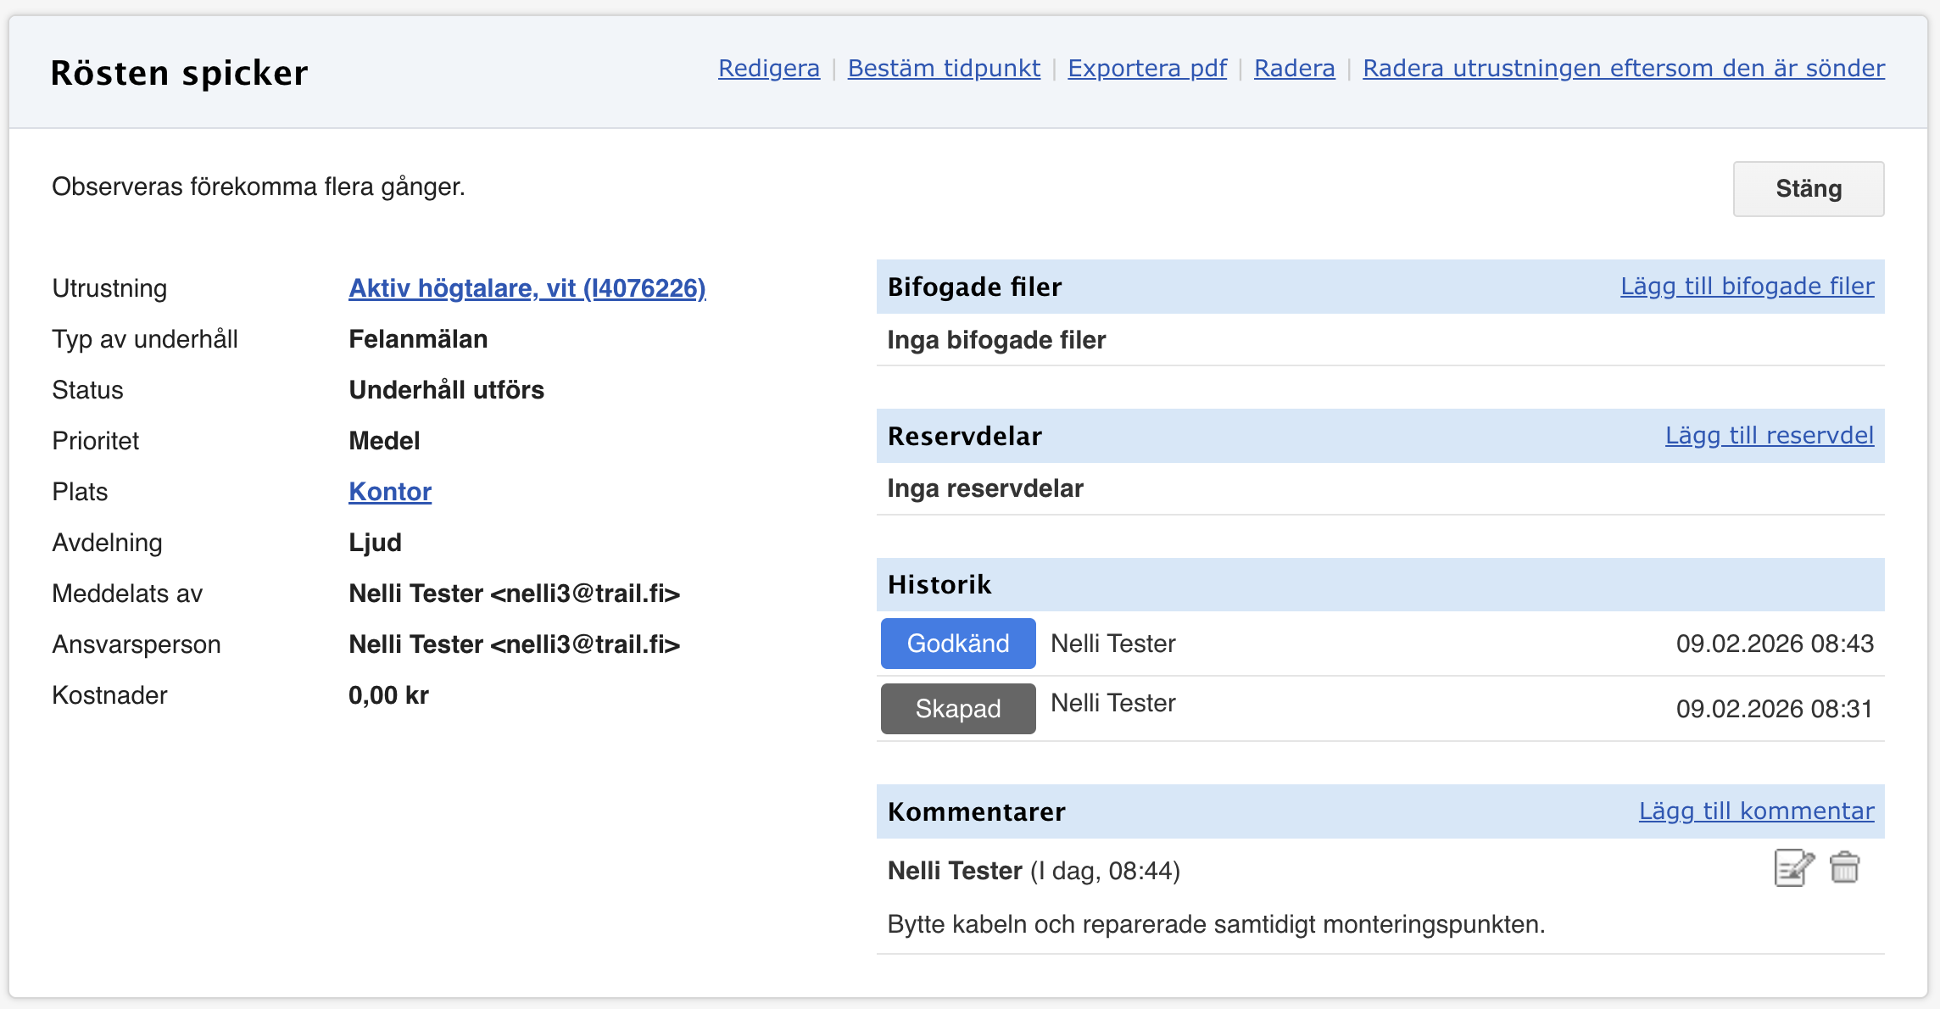The image size is (1940, 1009).
Task: Click Radera utrustningen eftersom den är sönder
Action: 1623,68
